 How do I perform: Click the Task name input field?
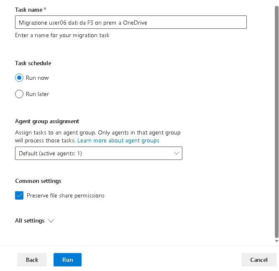tap(131, 22)
